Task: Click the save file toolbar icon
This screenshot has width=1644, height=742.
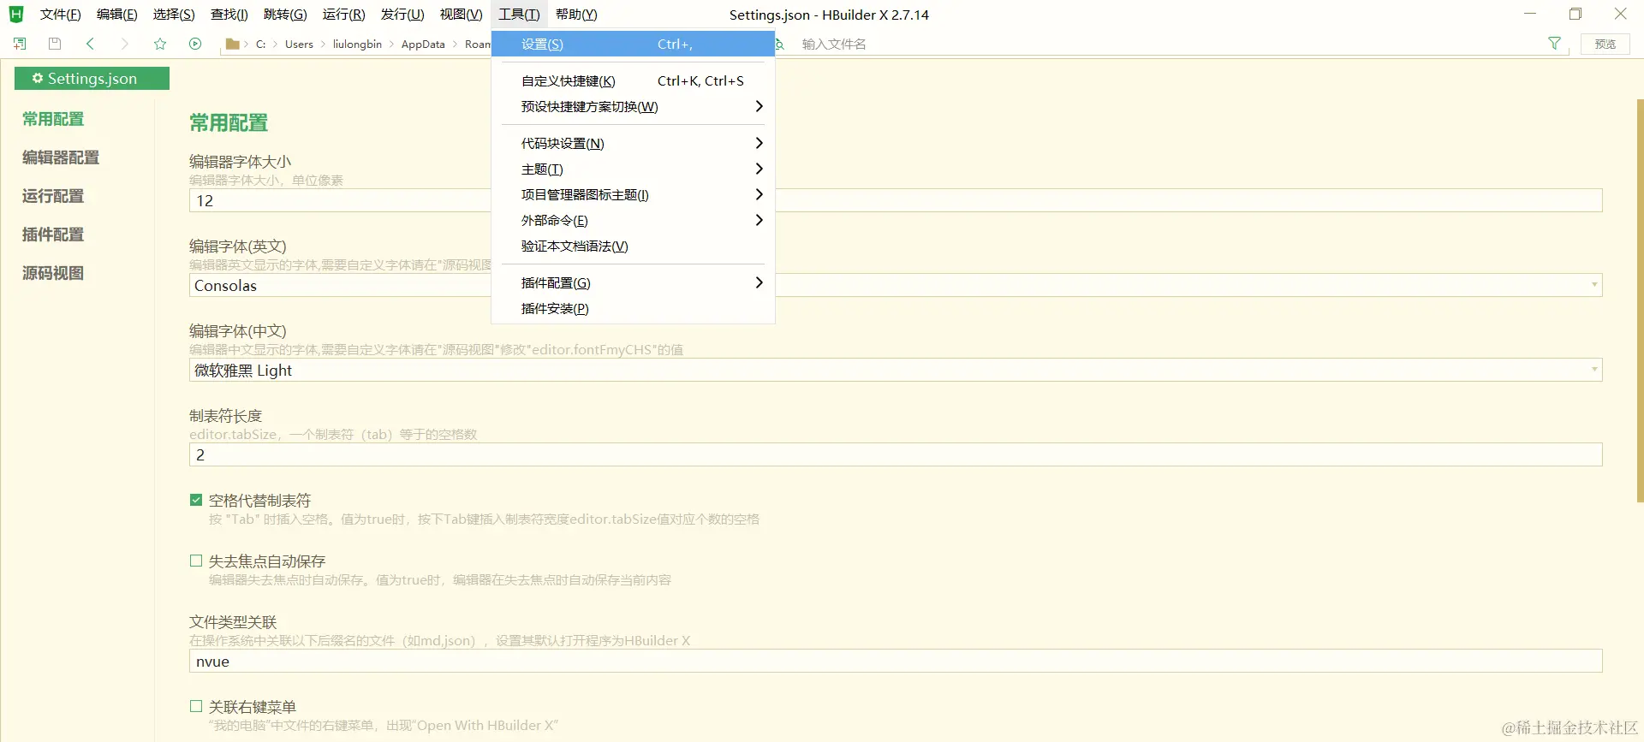Action: (55, 44)
